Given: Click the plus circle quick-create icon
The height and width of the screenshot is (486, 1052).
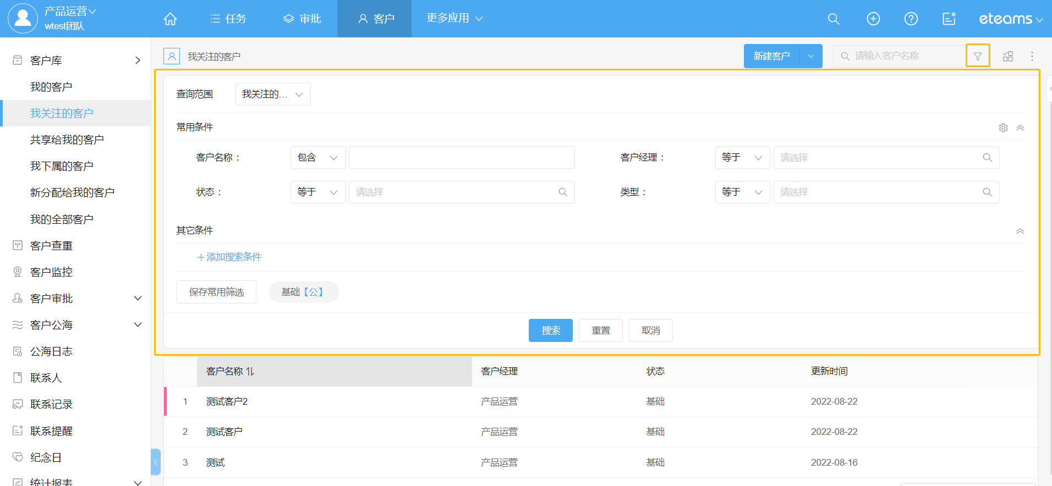Looking at the screenshot, I should tap(873, 19).
